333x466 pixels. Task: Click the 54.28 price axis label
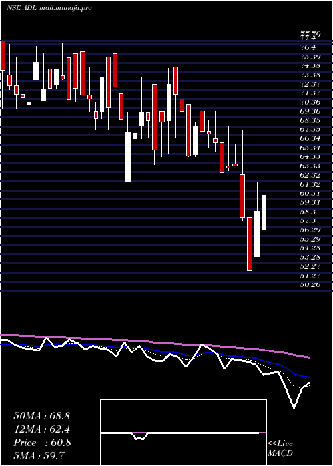click(x=310, y=248)
